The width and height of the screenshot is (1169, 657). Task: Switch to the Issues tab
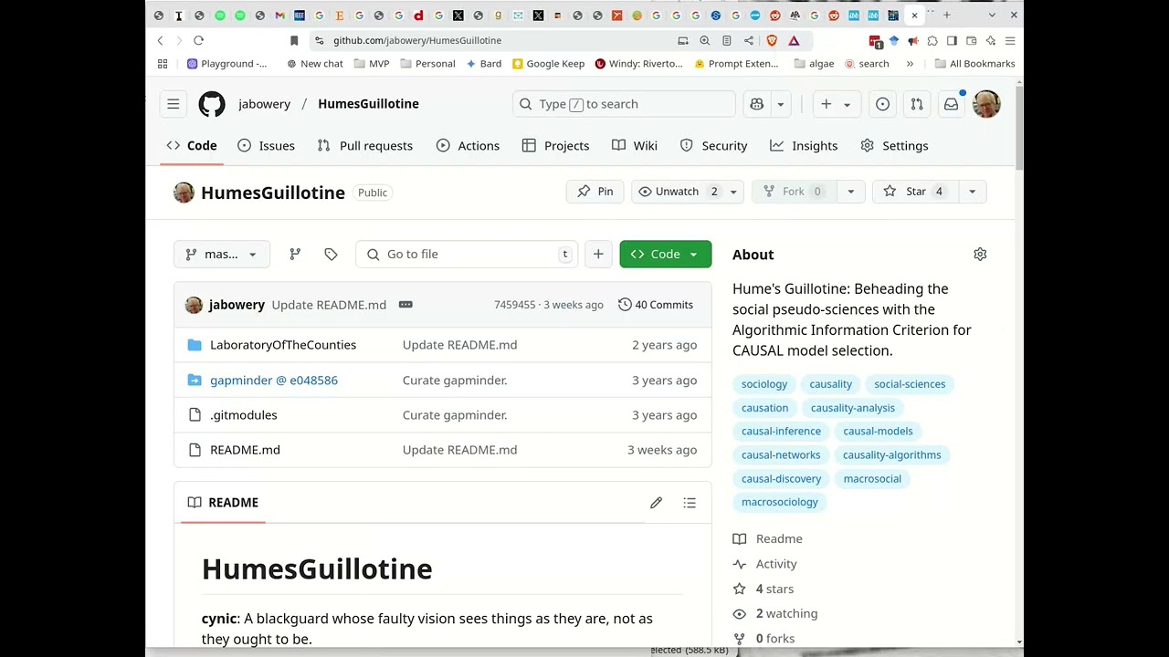pyautogui.click(x=266, y=146)
